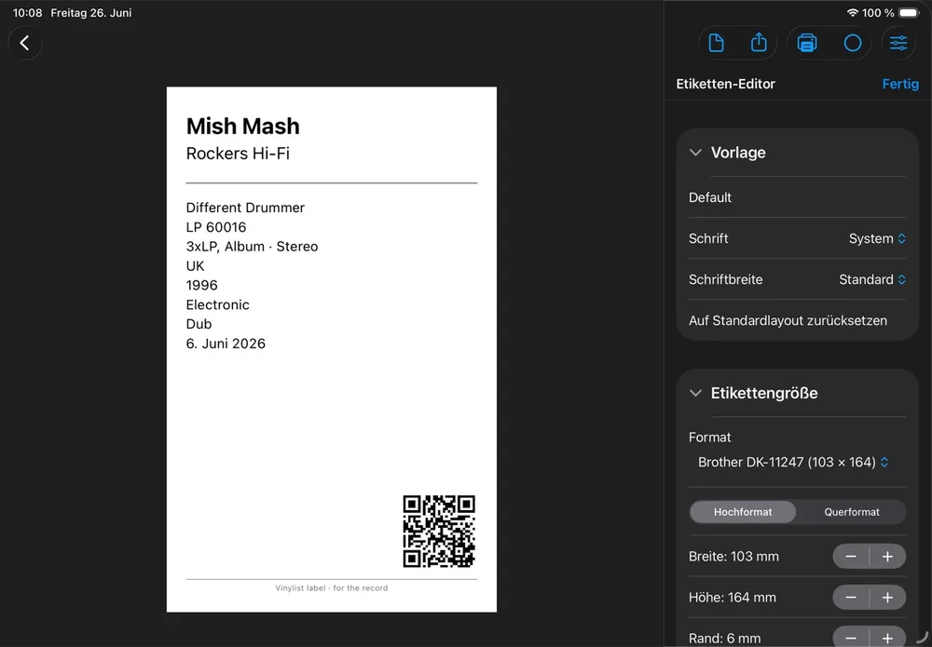Tap the Electronic genre line
932x647 pixels.
pyautogui.click(x=217, y=304)
